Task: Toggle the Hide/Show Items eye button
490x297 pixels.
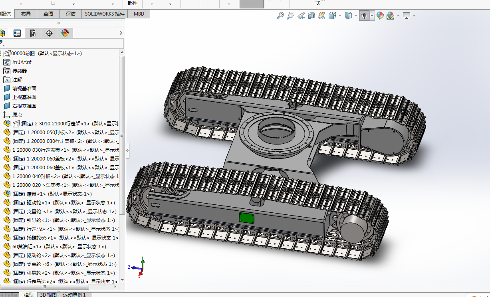Action: pyautogui.click(x=364, y=16)
